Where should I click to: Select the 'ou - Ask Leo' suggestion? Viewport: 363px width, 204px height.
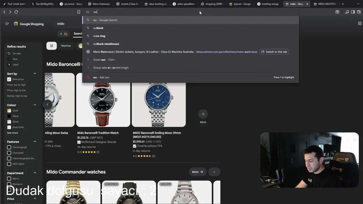coord(190,77)
